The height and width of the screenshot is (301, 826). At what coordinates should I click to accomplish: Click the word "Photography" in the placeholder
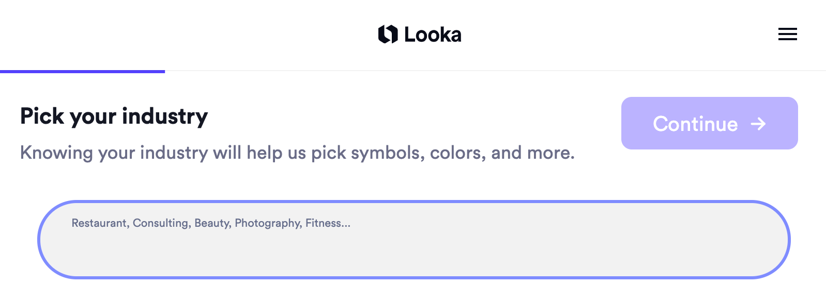268,223
